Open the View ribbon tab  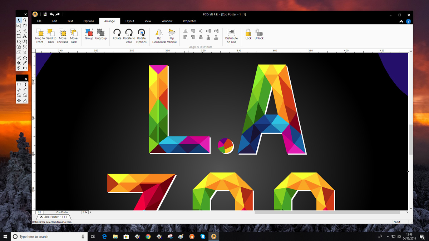pos(148,21)
